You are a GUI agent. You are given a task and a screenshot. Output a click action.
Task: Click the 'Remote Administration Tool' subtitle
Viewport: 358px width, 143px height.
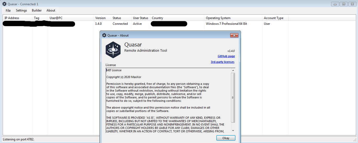click(x=146, y=50)
